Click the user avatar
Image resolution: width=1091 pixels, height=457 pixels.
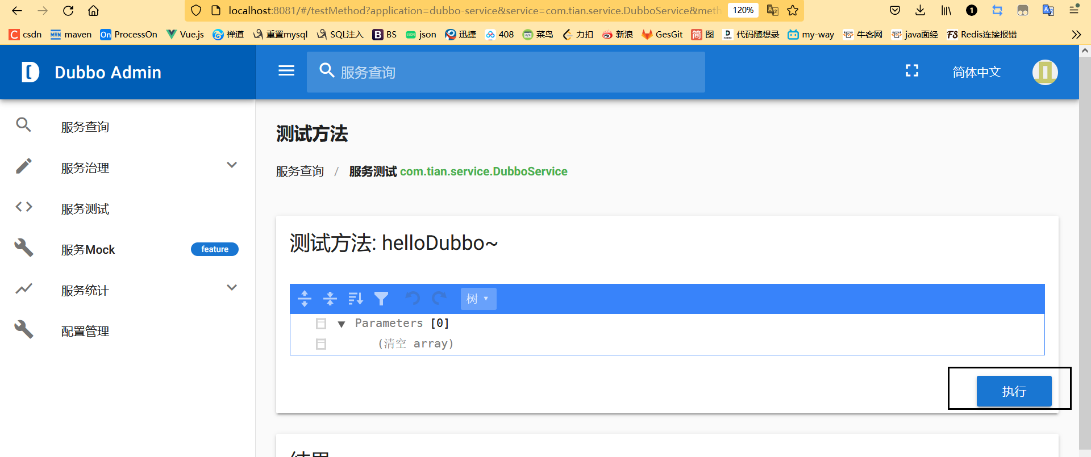[1045, 72]
